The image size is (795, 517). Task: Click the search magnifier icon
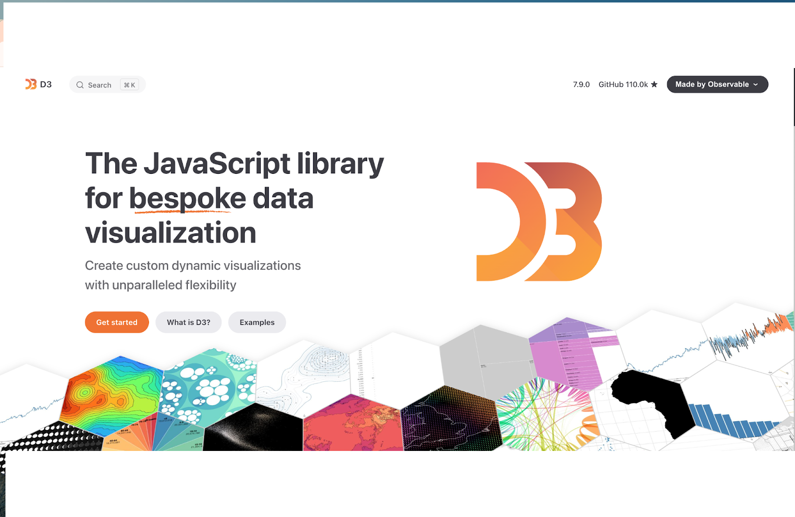point(80,85)
